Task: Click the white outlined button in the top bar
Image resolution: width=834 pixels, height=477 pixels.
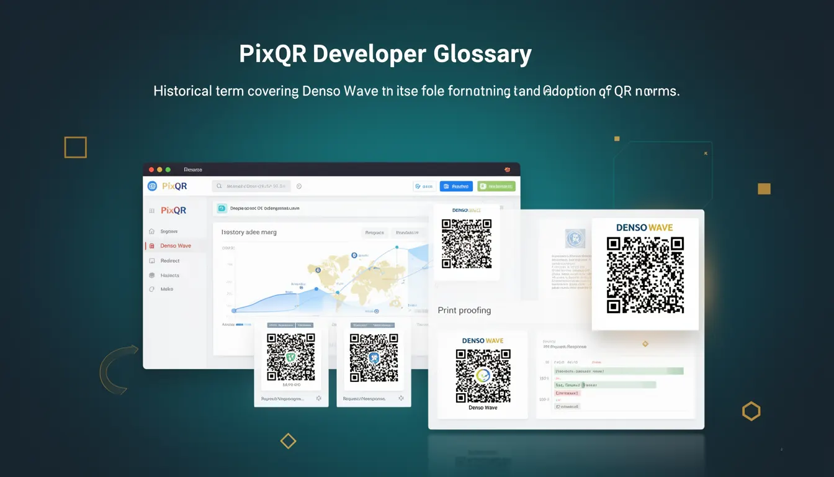Action: tap(425, 186)
